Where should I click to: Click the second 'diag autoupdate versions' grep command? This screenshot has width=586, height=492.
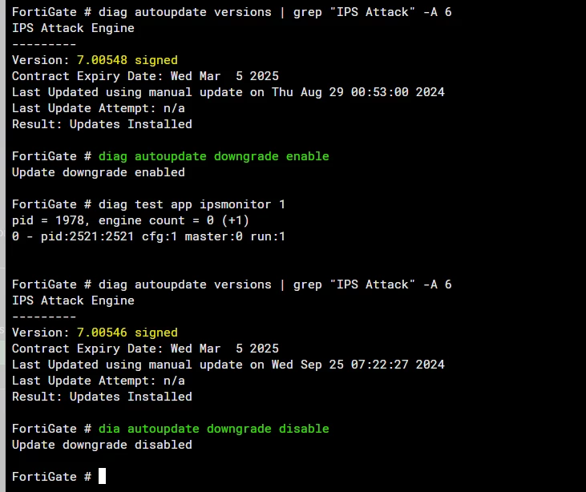[275, 284]
